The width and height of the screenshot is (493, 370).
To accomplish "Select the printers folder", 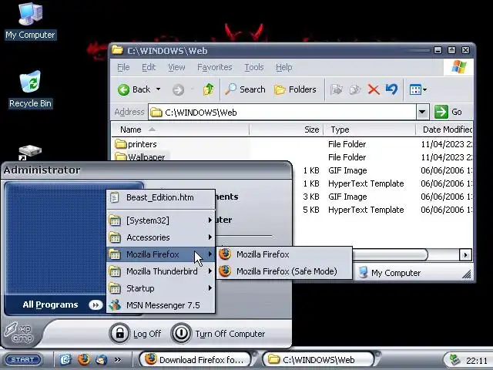I will click(x=136, y=144).
